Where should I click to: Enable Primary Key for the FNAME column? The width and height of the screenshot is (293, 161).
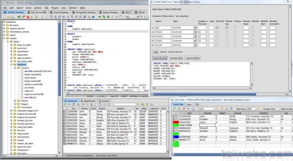coord(227,32)
